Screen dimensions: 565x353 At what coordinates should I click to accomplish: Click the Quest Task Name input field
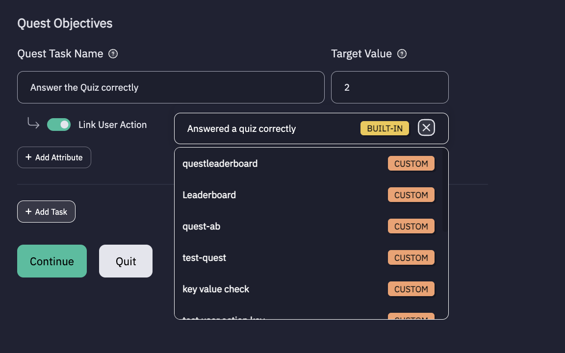(171, 87)
